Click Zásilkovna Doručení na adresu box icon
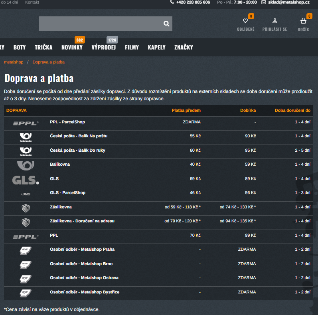The height and width of the screenshot is (315, 318). point(26,222)
